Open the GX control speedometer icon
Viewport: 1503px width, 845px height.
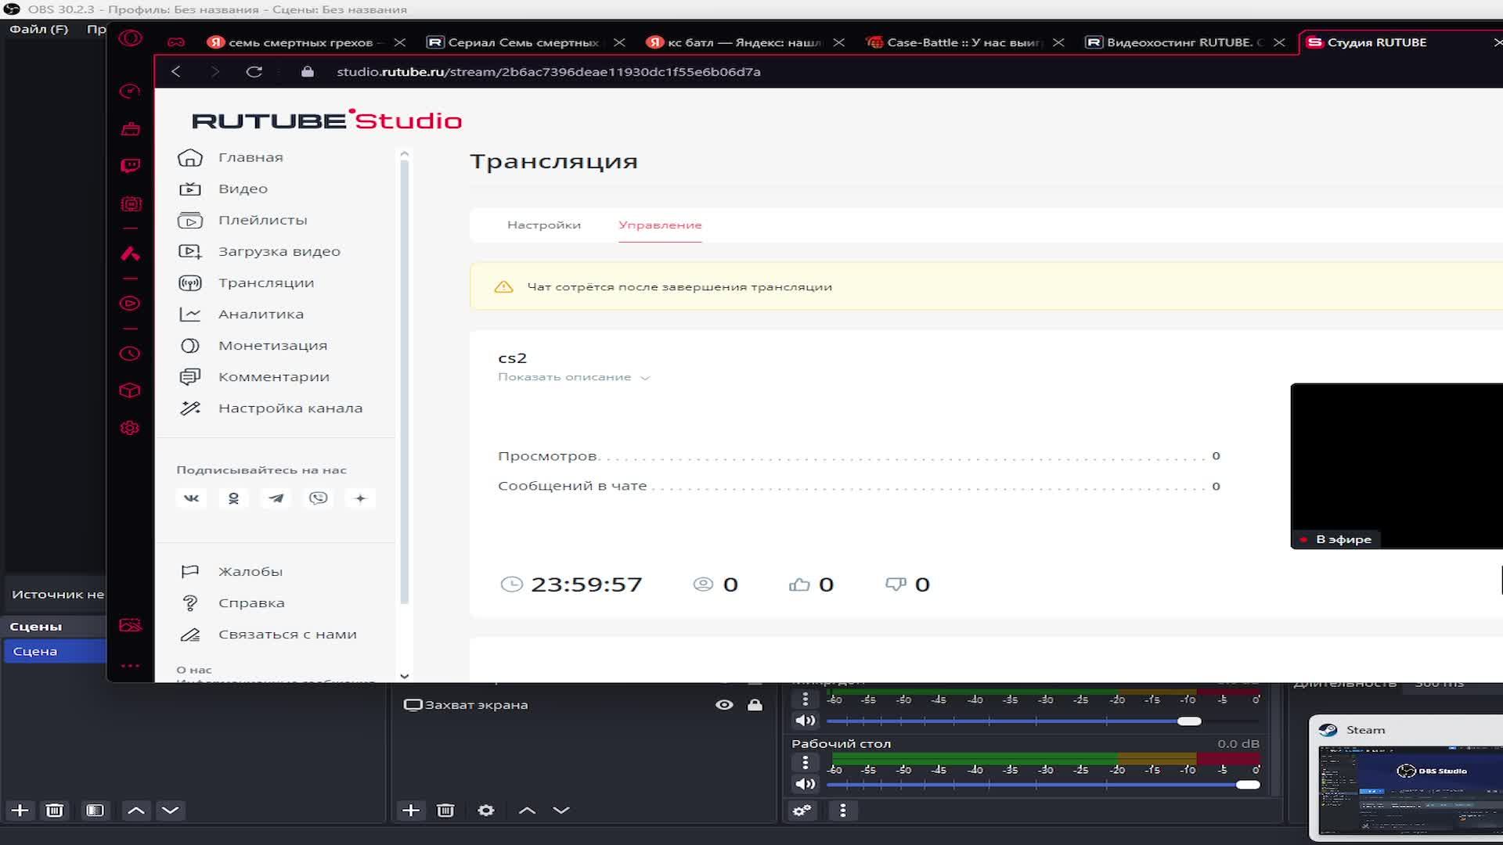click(130, 91)
